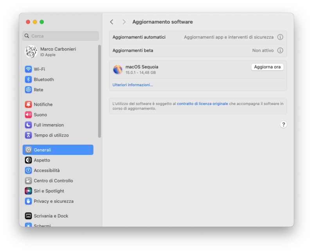Select Full immersion moon icon
The width and height of the screenshot is (313, 252).
(28, 125)
